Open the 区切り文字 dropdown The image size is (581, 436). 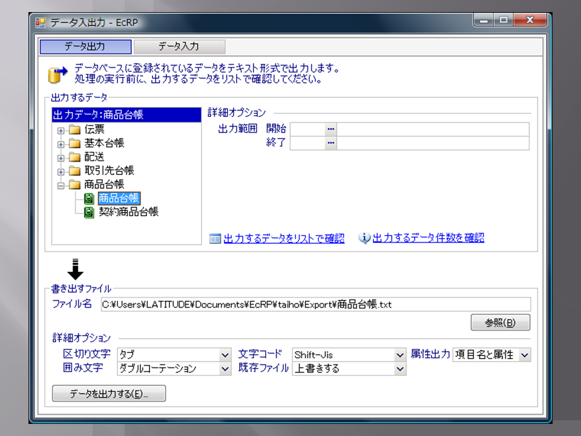click(x=225, y=355)
